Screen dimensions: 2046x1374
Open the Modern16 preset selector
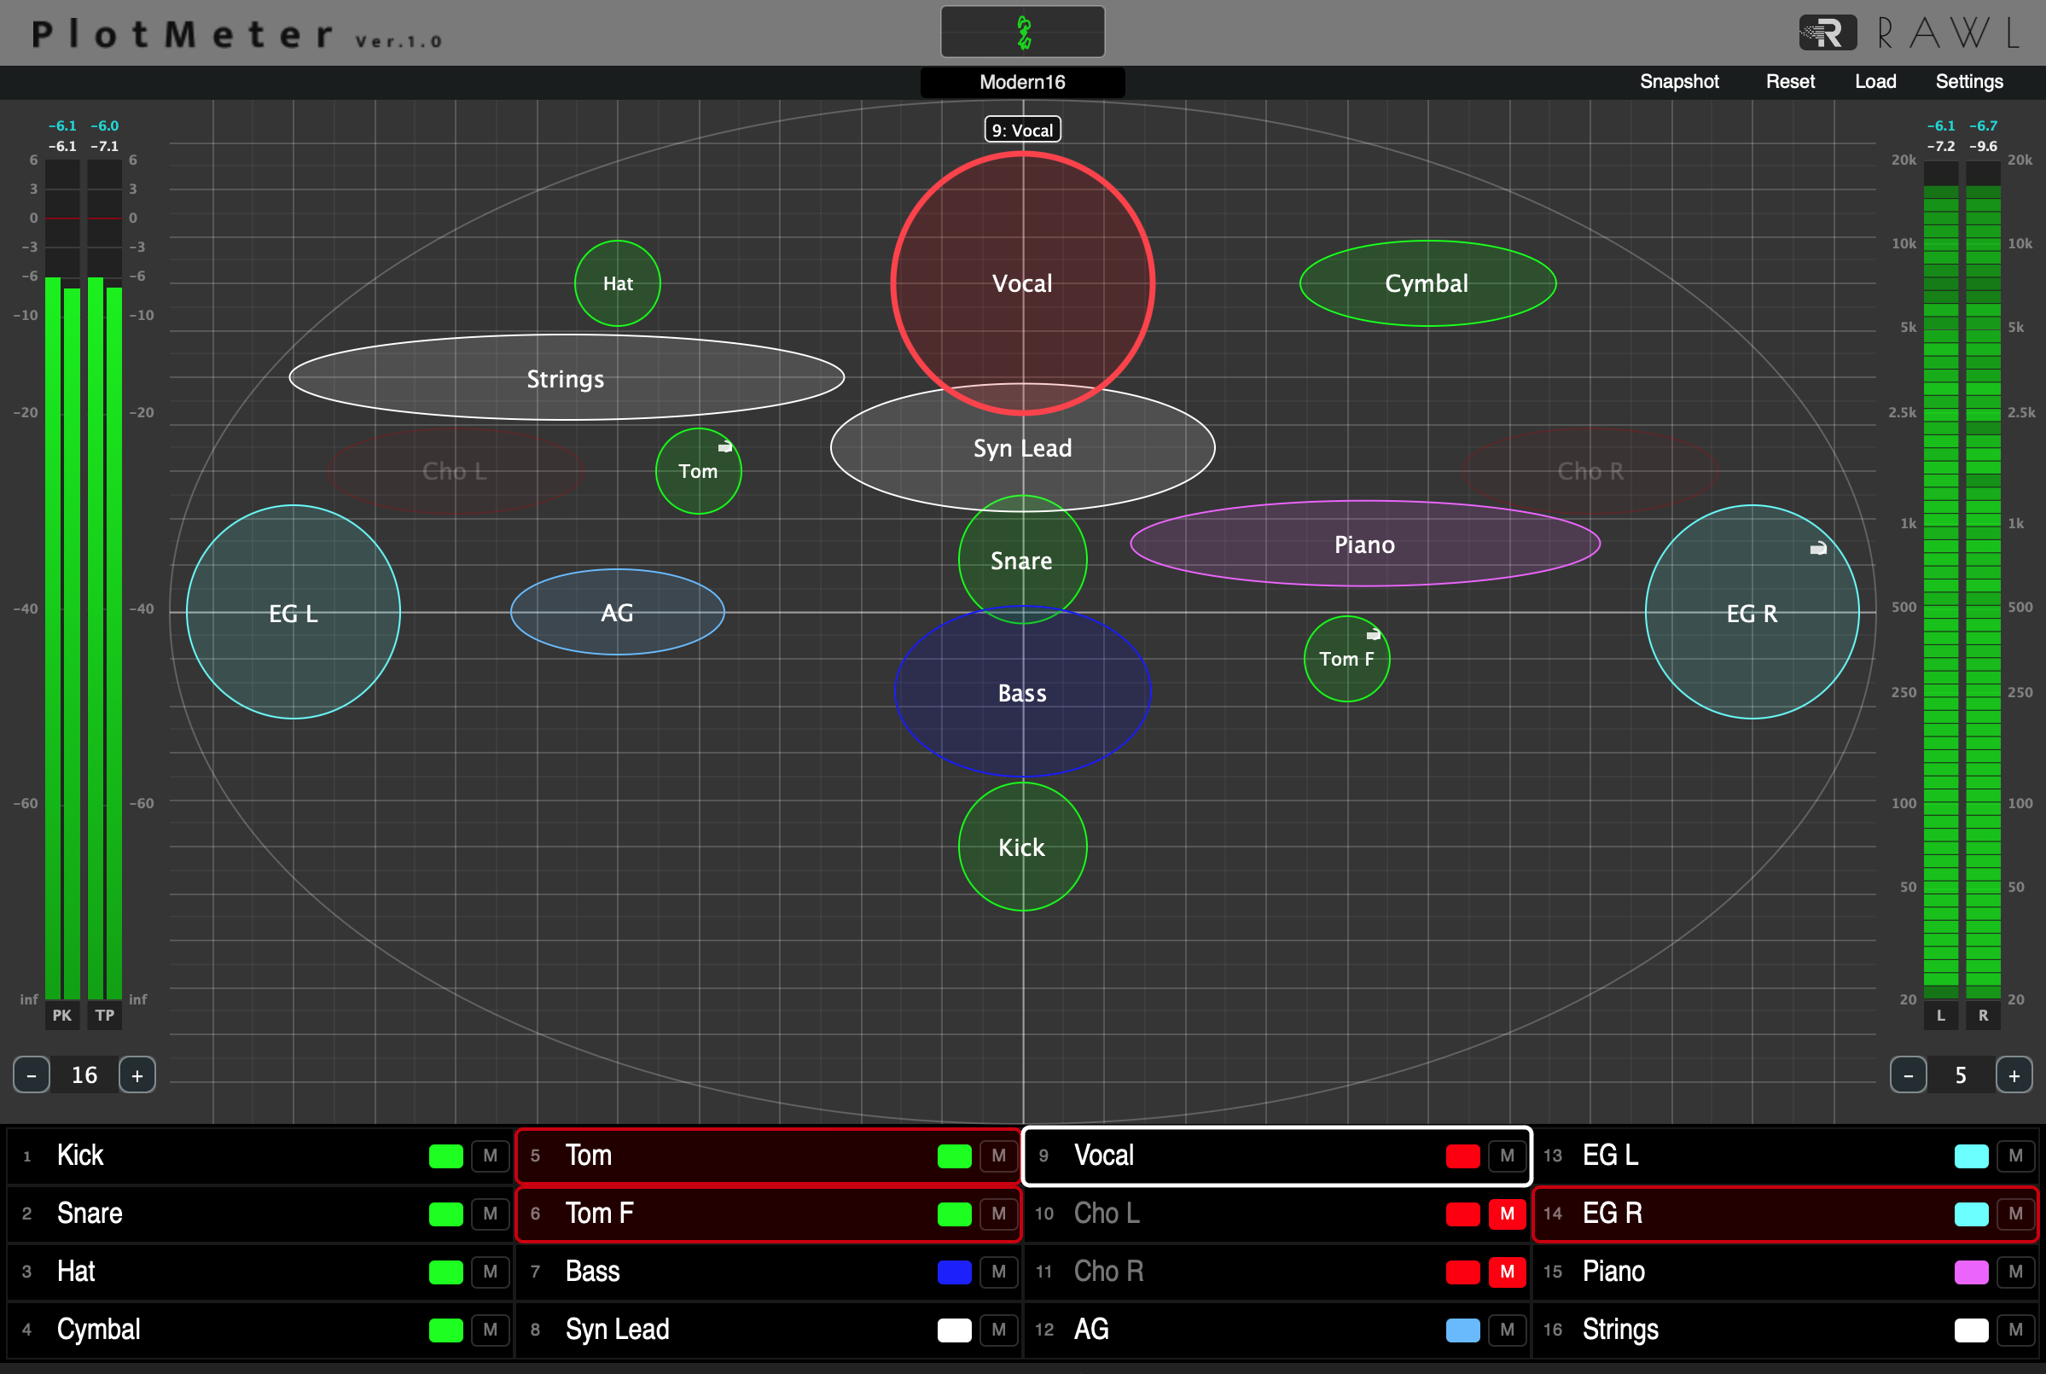[x=1022, y=83]
